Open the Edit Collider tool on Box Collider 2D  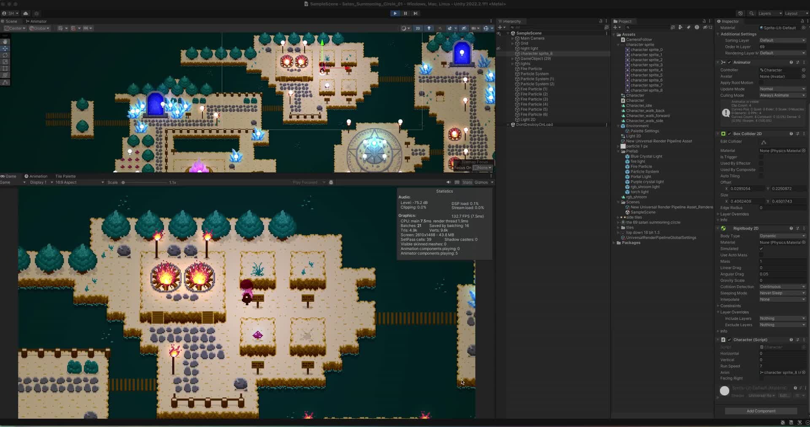tap(763, 142)
